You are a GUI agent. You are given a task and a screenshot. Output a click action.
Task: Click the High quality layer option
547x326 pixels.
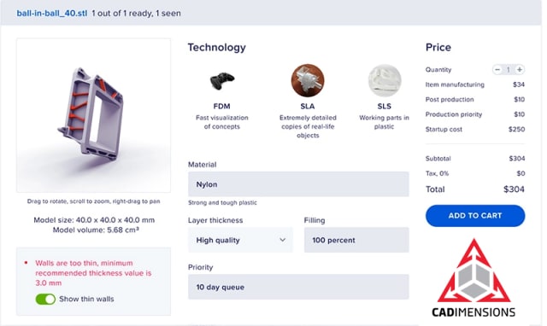218,240
